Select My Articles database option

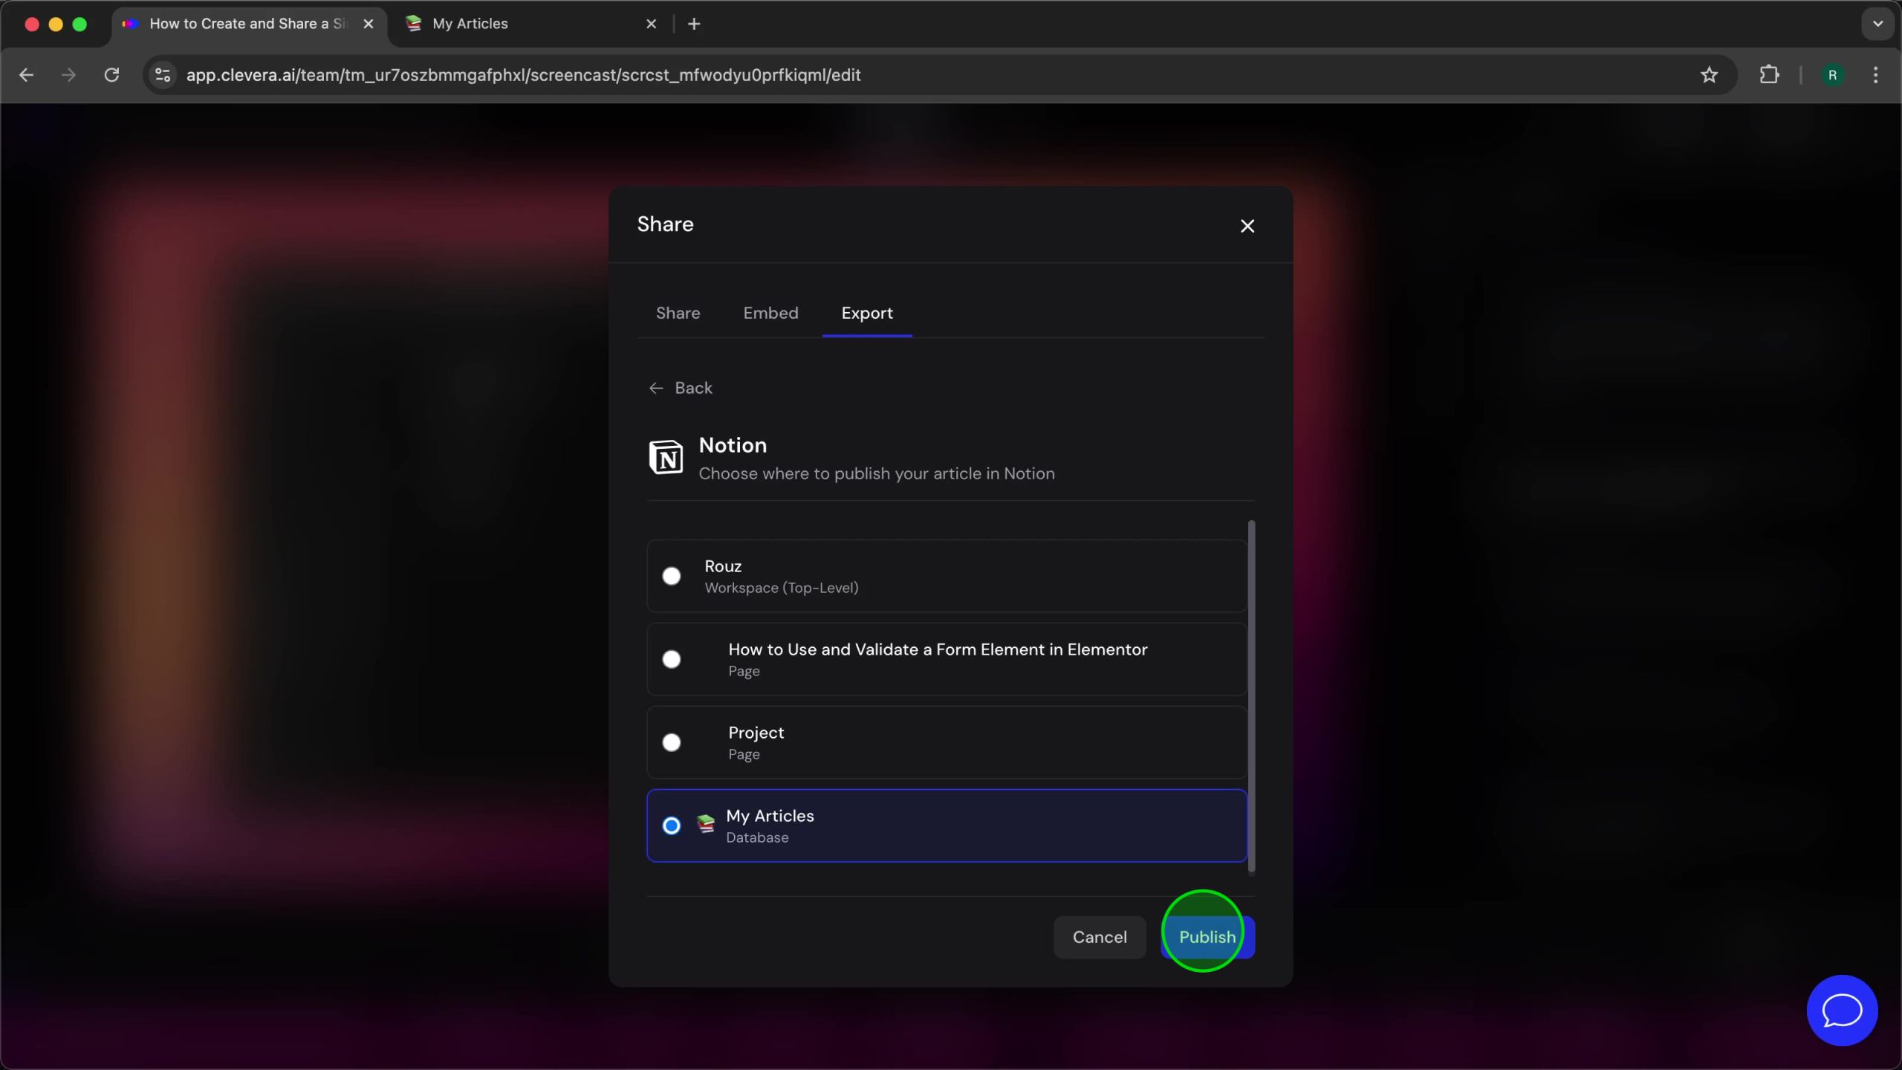(x=671, y=826)
